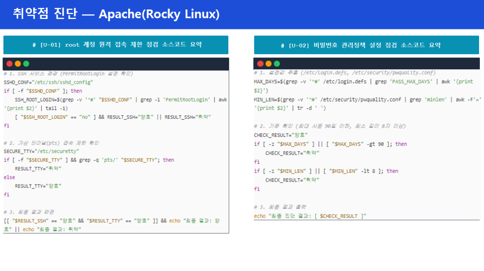Click the comment # 1. SSH 서비스 점검
Screen dimensions: 484x271
click(68, 74)
